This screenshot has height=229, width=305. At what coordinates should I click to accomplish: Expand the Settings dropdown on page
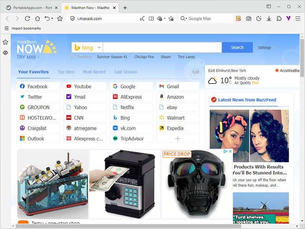pos(266,48)
